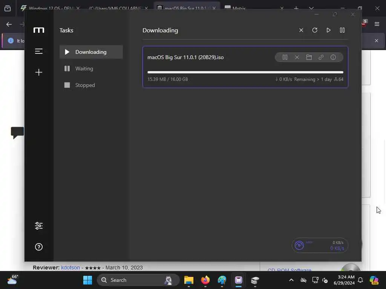Switch to the Motrix browser tab
386x289 pixels.
254,8
